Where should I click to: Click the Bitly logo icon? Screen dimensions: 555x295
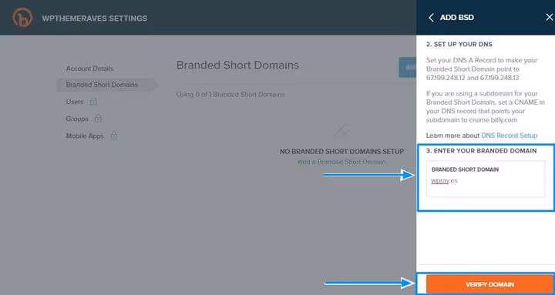[x=22, y=18]
